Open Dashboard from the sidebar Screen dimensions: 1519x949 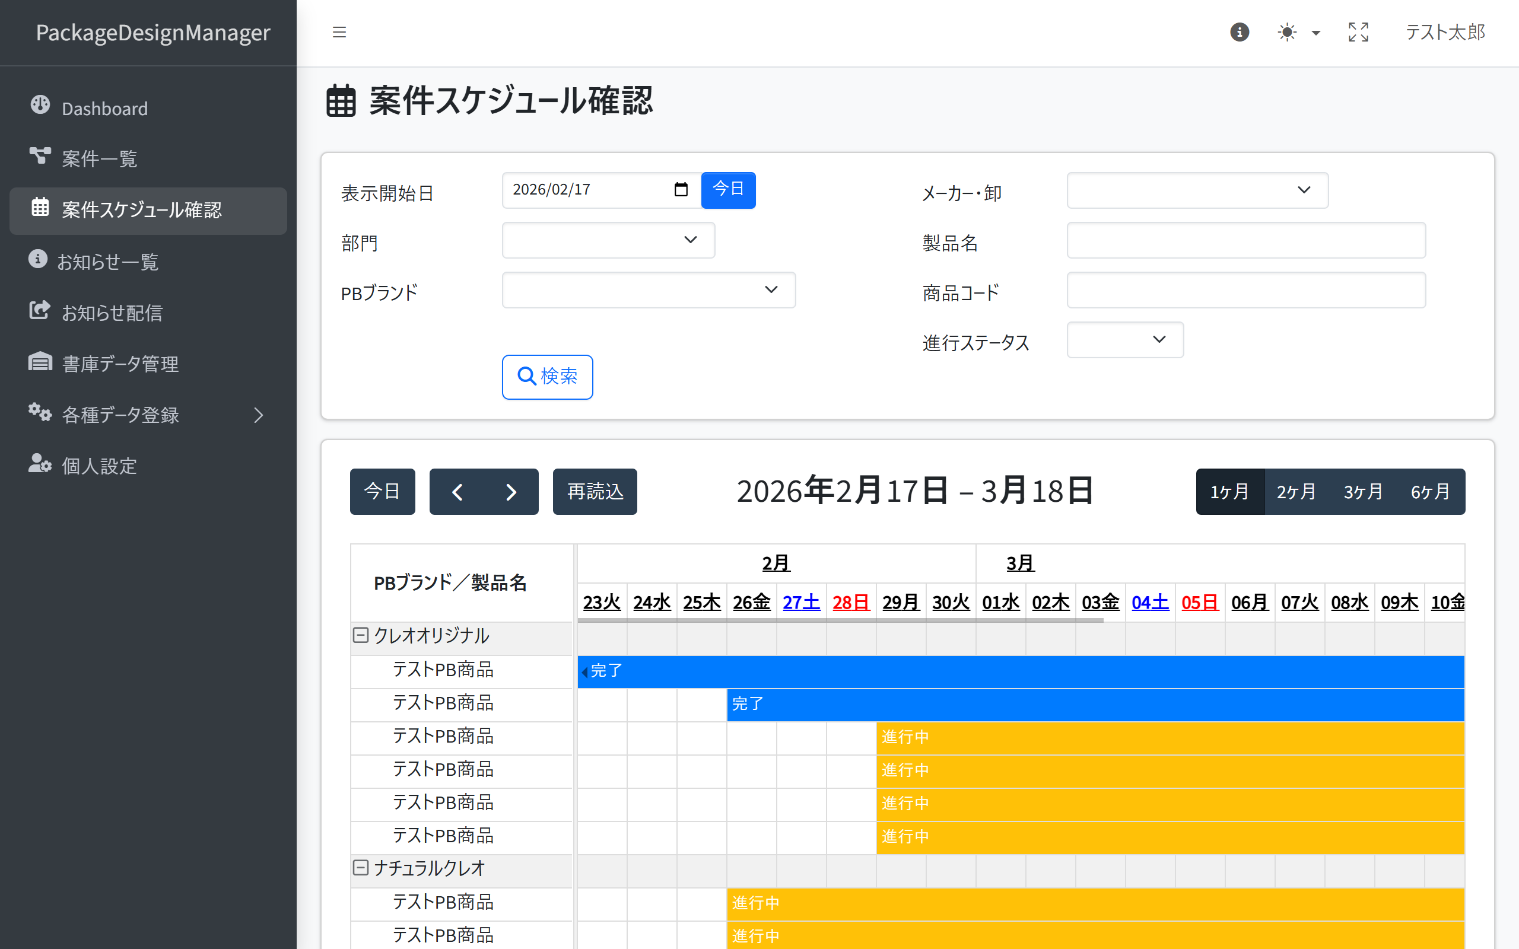pyautogui.click(x=104, y=109)
